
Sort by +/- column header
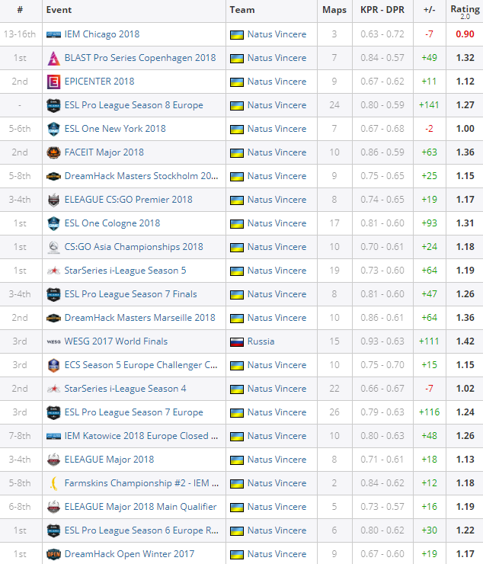[x=430, y=10]
